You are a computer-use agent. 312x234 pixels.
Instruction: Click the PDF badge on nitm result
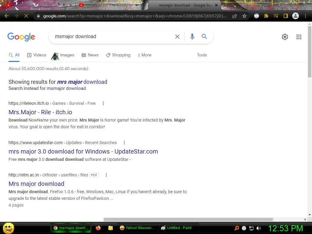[94, 175]
